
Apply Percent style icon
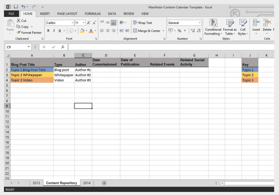180,31
